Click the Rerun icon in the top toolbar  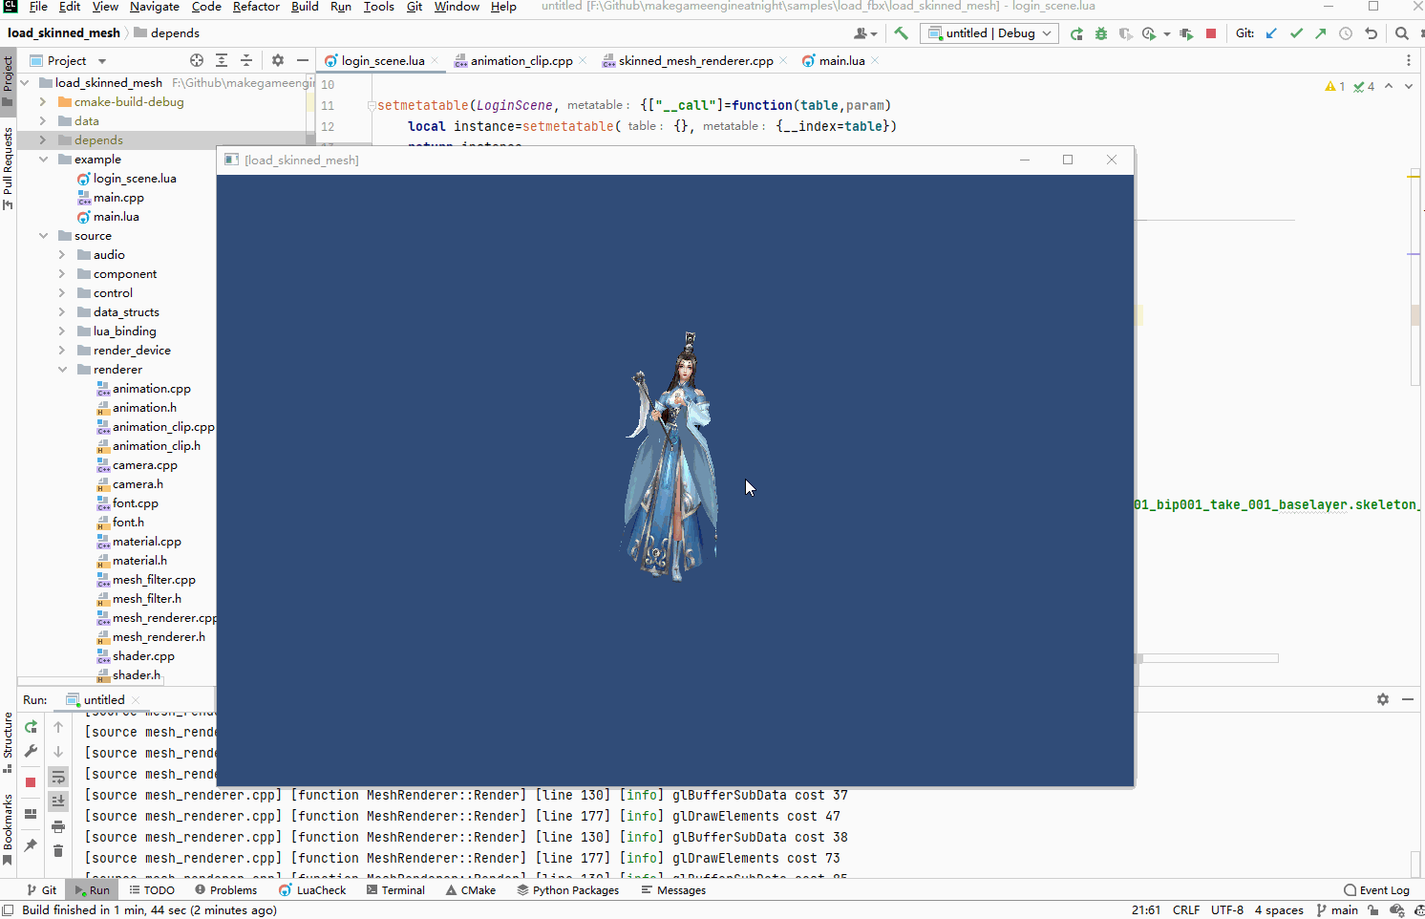[x=1076, y=33]
